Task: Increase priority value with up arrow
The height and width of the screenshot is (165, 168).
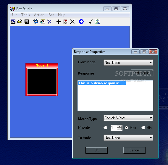Action: (x=119, y=127)
